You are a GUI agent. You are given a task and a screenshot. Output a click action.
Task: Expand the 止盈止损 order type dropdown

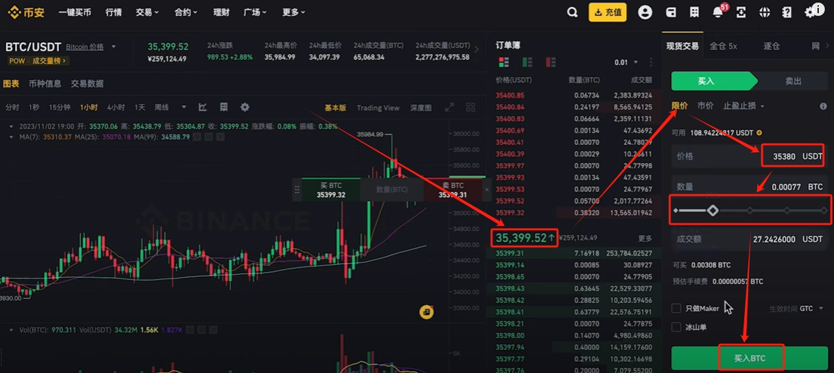pos(744,105)
